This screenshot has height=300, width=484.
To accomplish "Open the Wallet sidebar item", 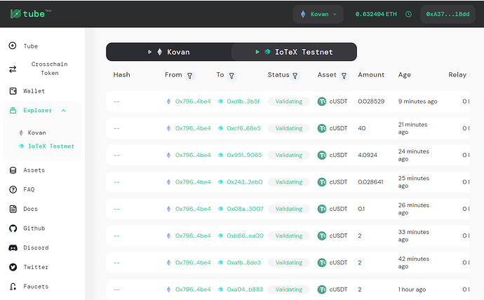I will pyautogui.click(x=34, y=91).
